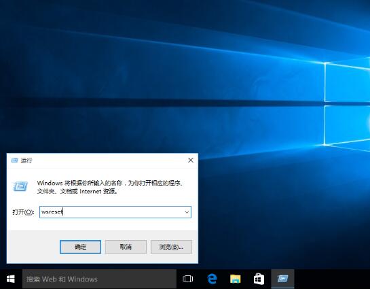Screen dimensions: 370x289
Task: Click the 运行 title text
Action: (26, 160)
